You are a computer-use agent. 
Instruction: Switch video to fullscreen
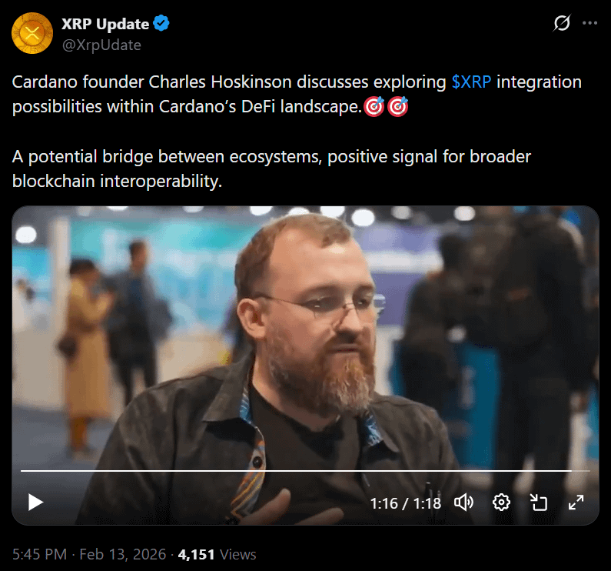point(576,503)
